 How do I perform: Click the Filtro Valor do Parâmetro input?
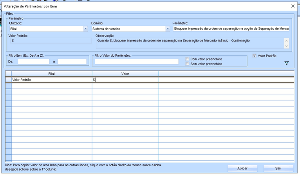click(x=136, y=61)
